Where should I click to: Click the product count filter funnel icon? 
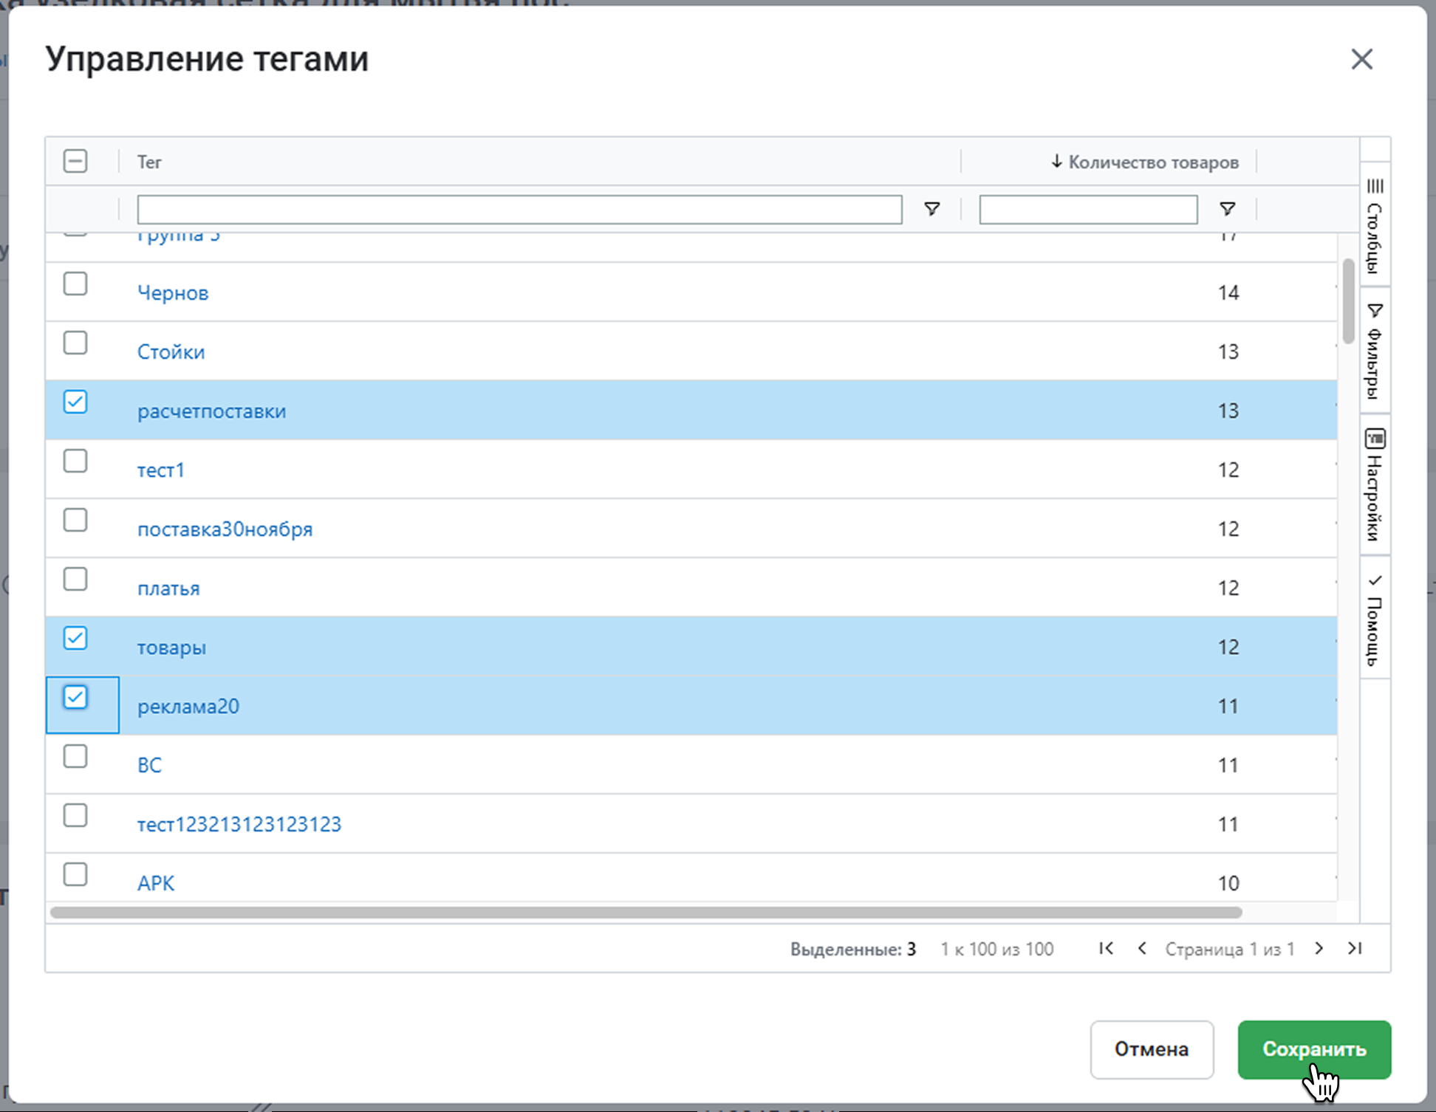coord(1227,209)
